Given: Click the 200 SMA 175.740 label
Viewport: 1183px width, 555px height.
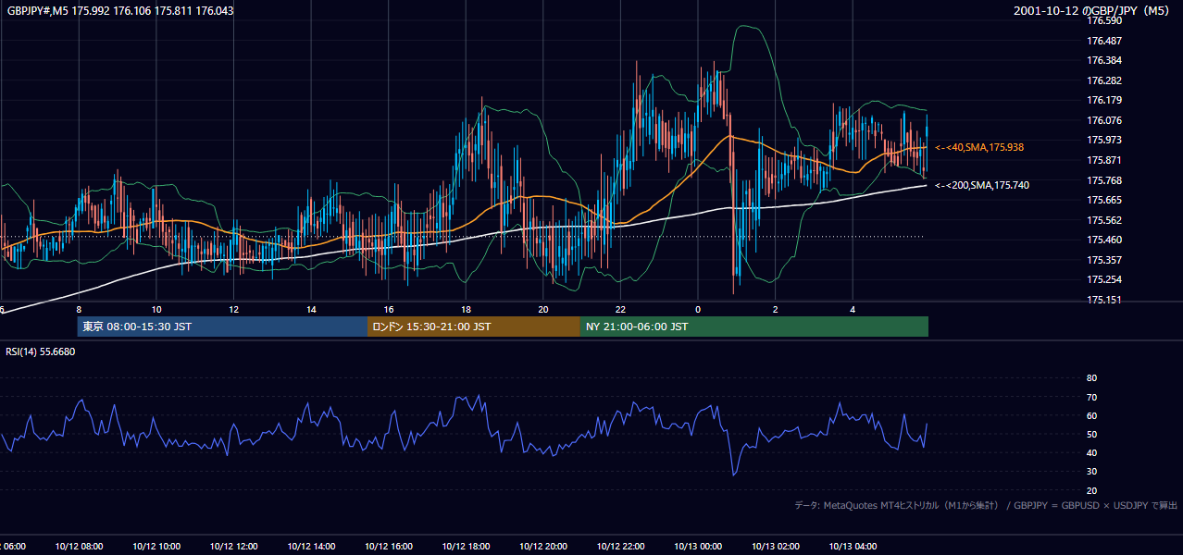Looking at the screenshot, I should (x=981, y=185).
